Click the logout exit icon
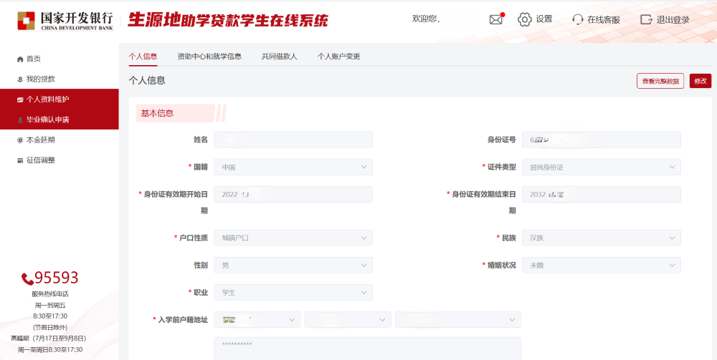 (646, 19)
